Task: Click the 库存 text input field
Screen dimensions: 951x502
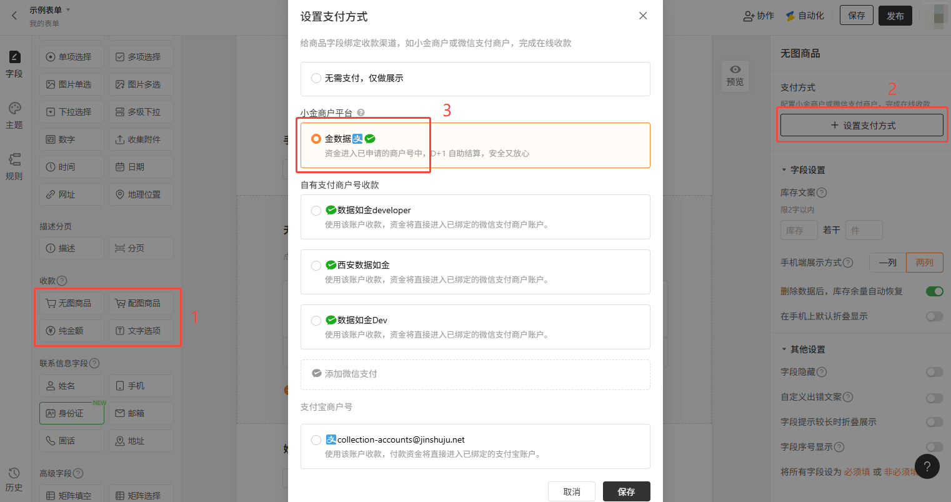Action: click(x=799, y=230)
